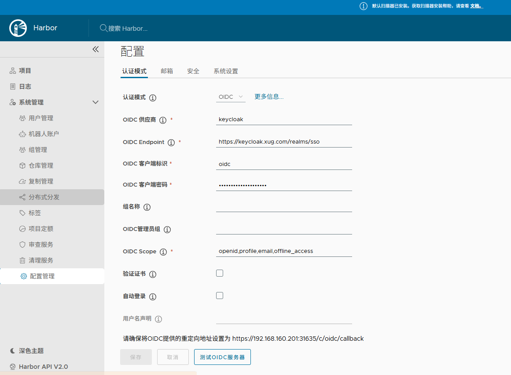Screen dimensions: 511x375
Task: Switch to the 邮箱 tab
Action: (167, 71)
